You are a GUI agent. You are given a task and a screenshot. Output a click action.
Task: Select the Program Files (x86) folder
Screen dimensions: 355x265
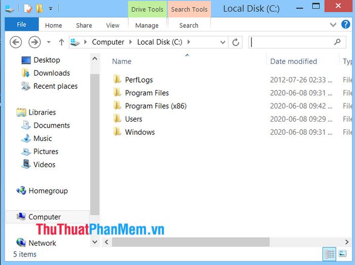pos(155,106)
